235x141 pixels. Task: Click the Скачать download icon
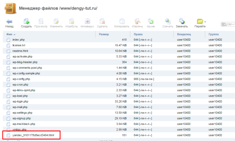coord(167,21)
